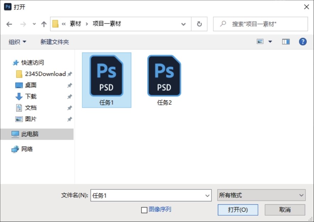
Task: Click the search box for 项目一素材
Action: [260, 24]
